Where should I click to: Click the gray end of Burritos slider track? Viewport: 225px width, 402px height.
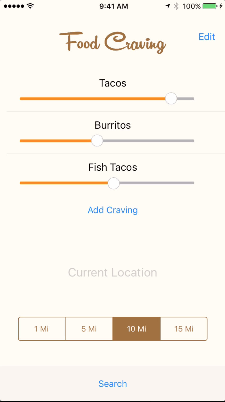pos(148,141)
